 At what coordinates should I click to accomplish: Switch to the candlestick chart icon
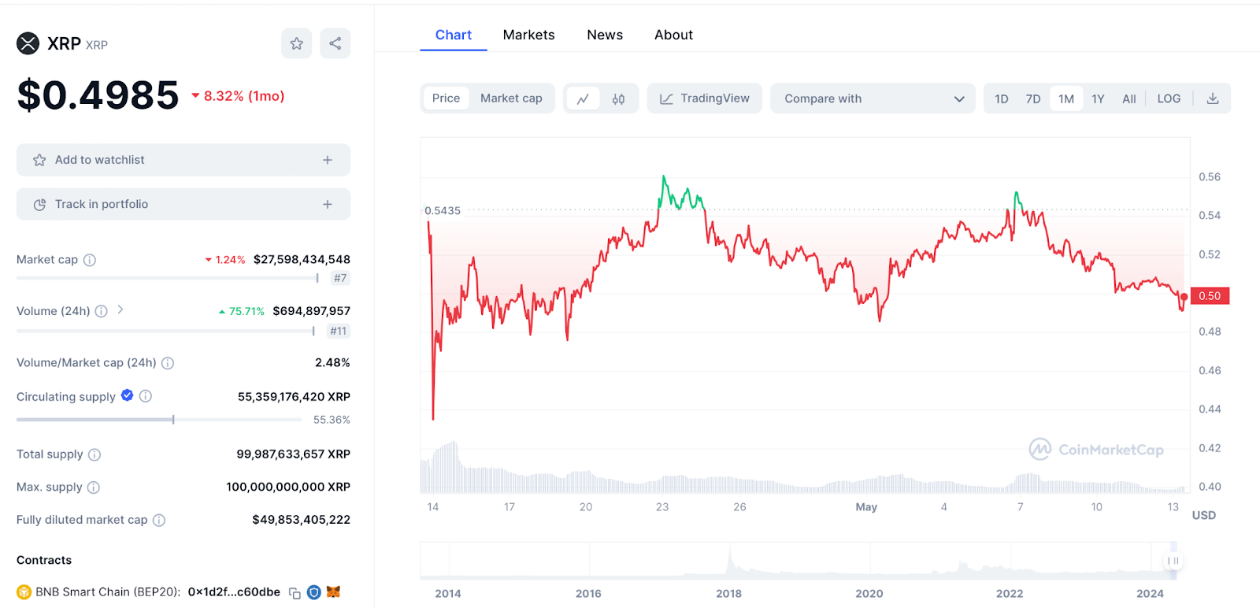coord(619,98)
